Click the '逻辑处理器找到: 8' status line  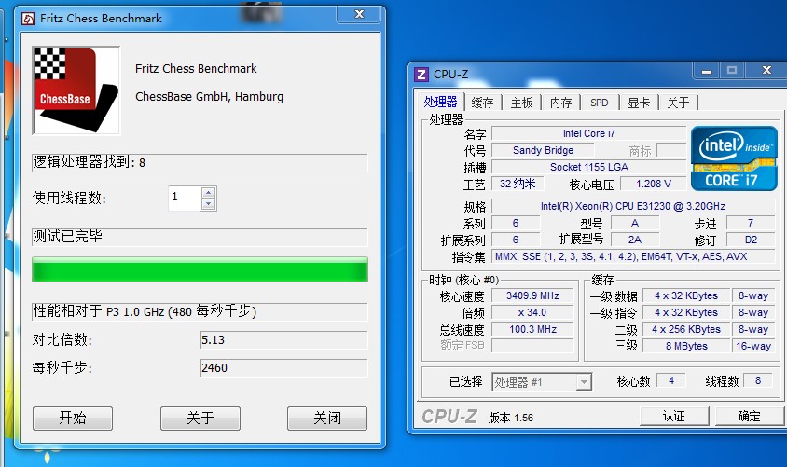point(200,162)
